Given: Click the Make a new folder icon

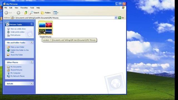Looking at the screenshot, I should 8,47.
